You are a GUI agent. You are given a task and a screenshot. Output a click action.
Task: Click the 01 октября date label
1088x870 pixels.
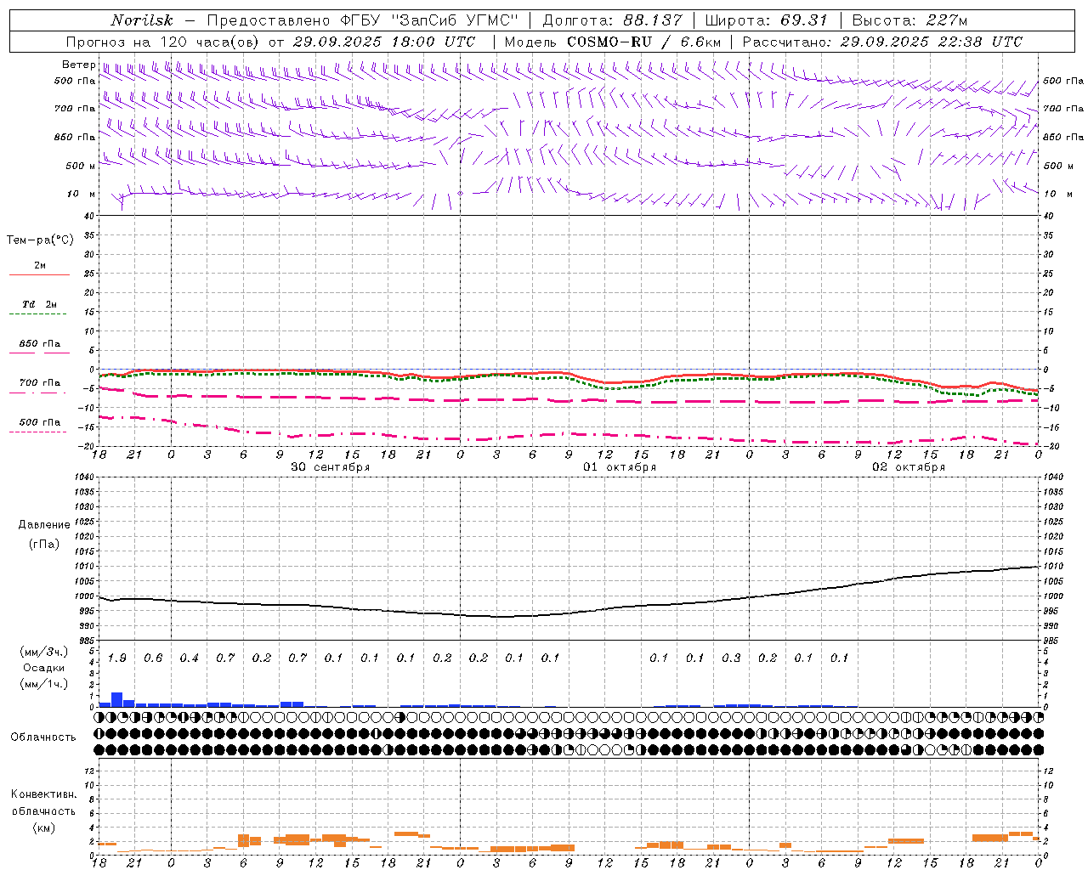click(x=619, y=467)
